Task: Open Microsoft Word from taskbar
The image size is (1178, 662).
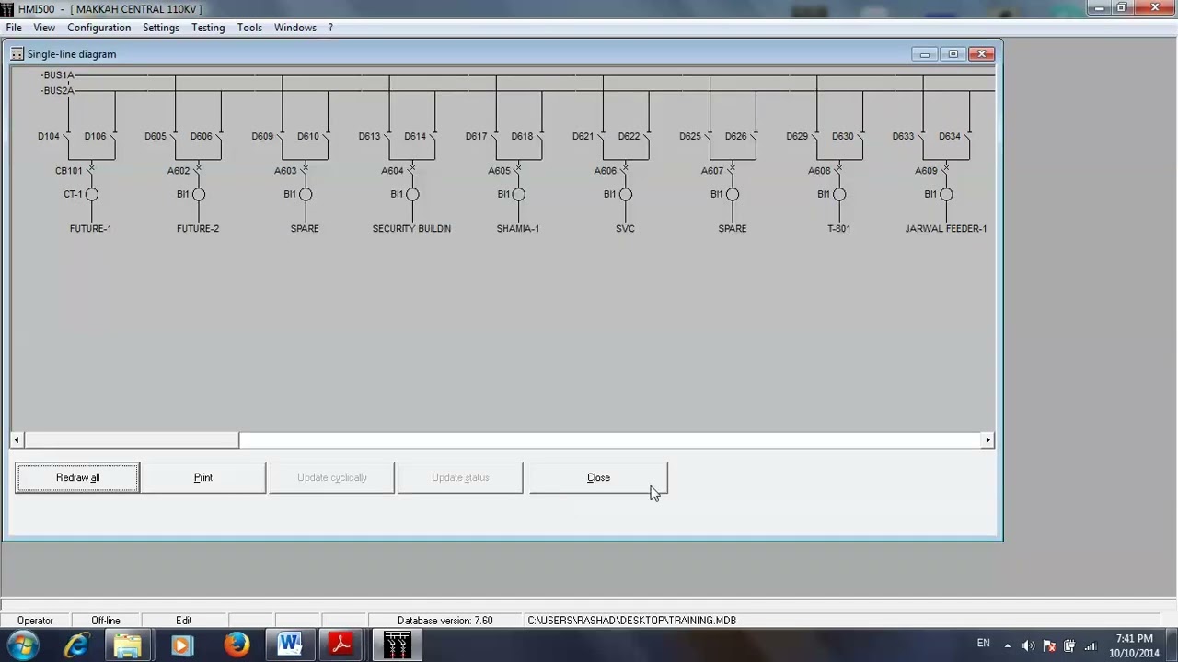Action: (290, 645)
